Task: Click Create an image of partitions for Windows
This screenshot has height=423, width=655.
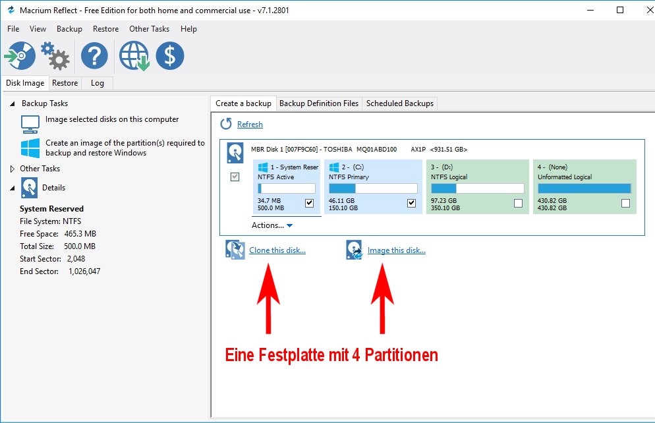Action: pyautogui.click(x=125, y=148)
